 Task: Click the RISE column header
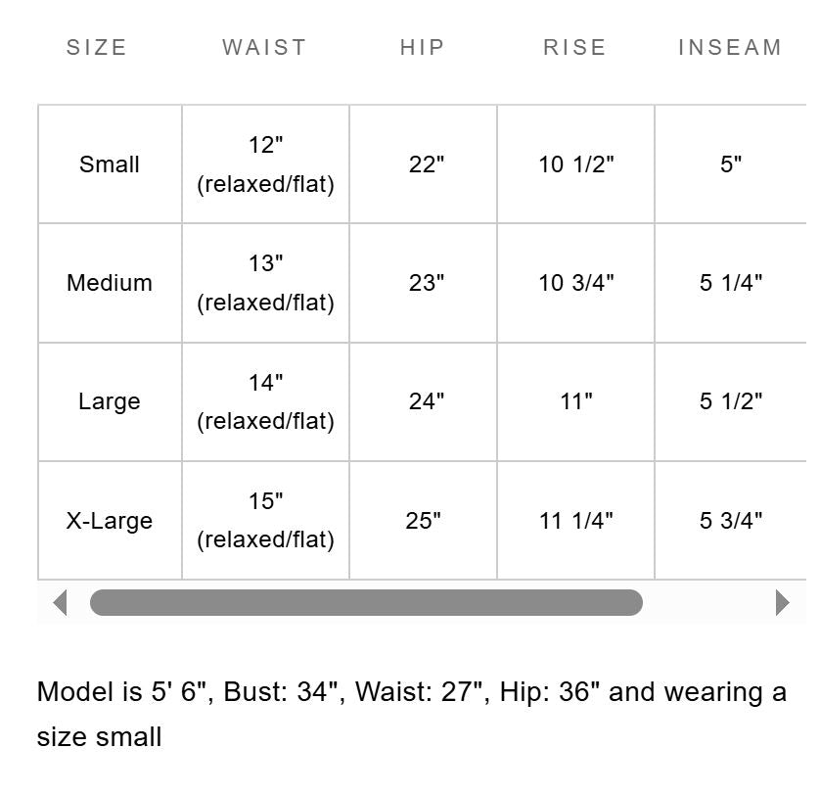pos(575,47)
